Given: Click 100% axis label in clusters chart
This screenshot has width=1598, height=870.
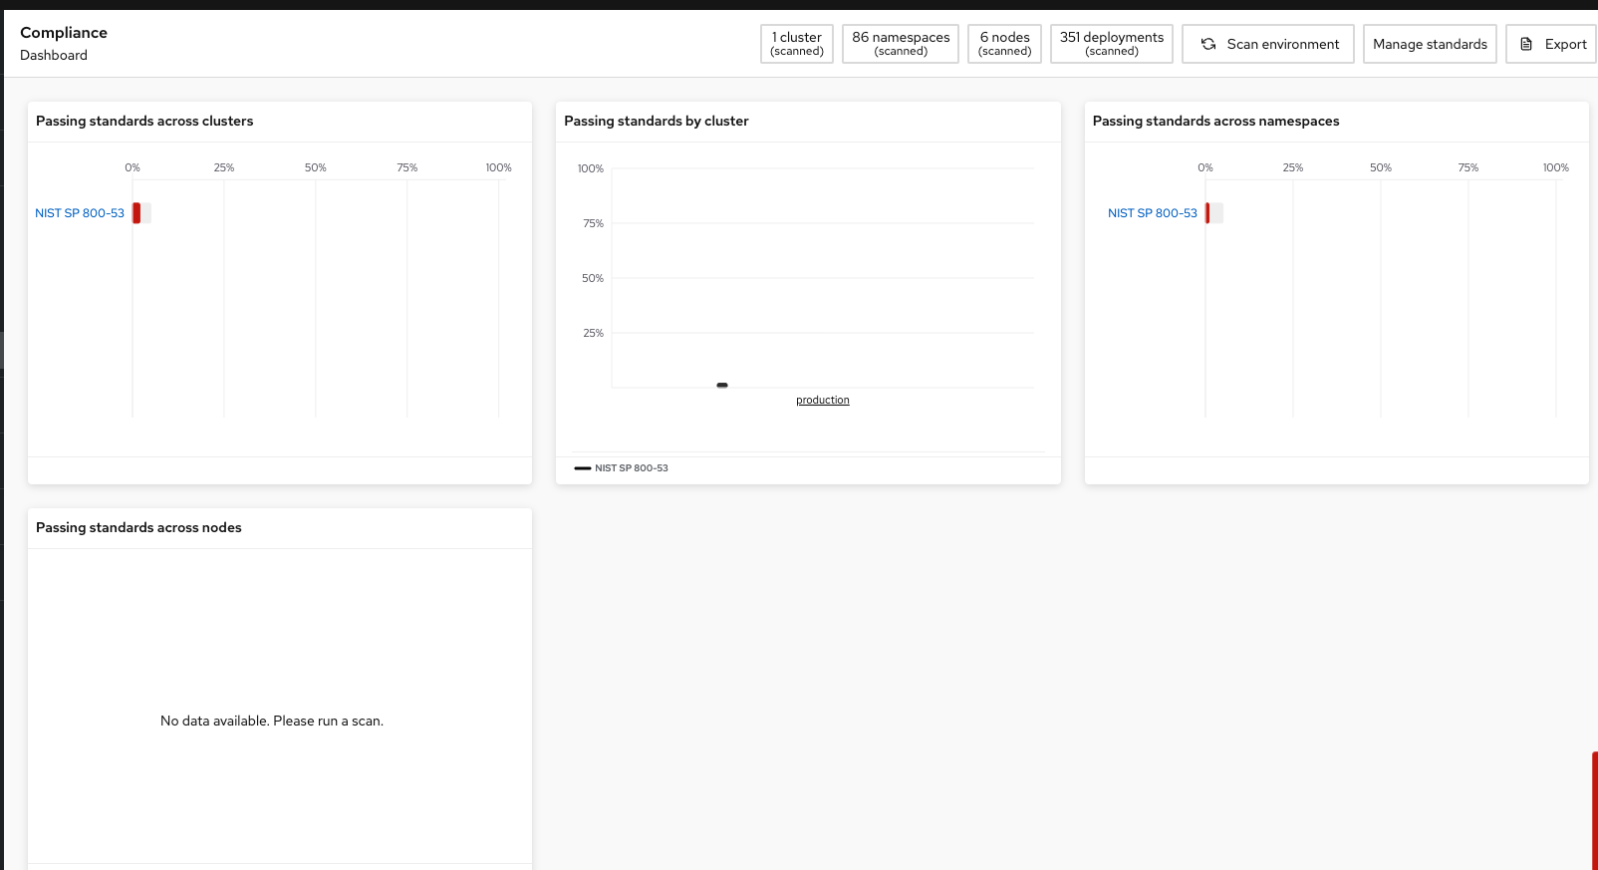Looking at the screenshot, I should [498, 167].
